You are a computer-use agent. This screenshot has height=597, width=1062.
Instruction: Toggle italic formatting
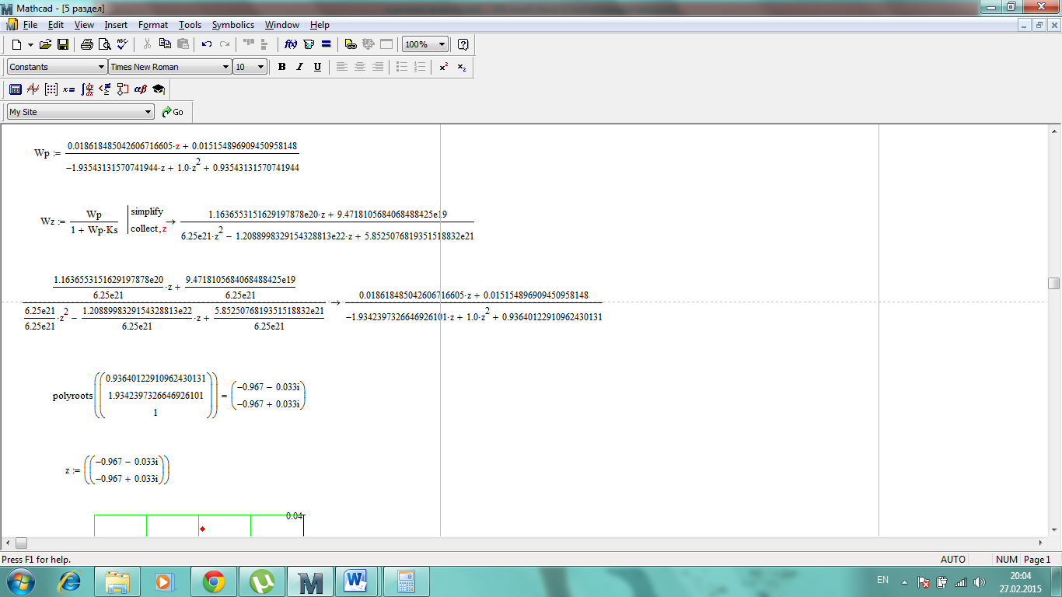pos(299,67)
